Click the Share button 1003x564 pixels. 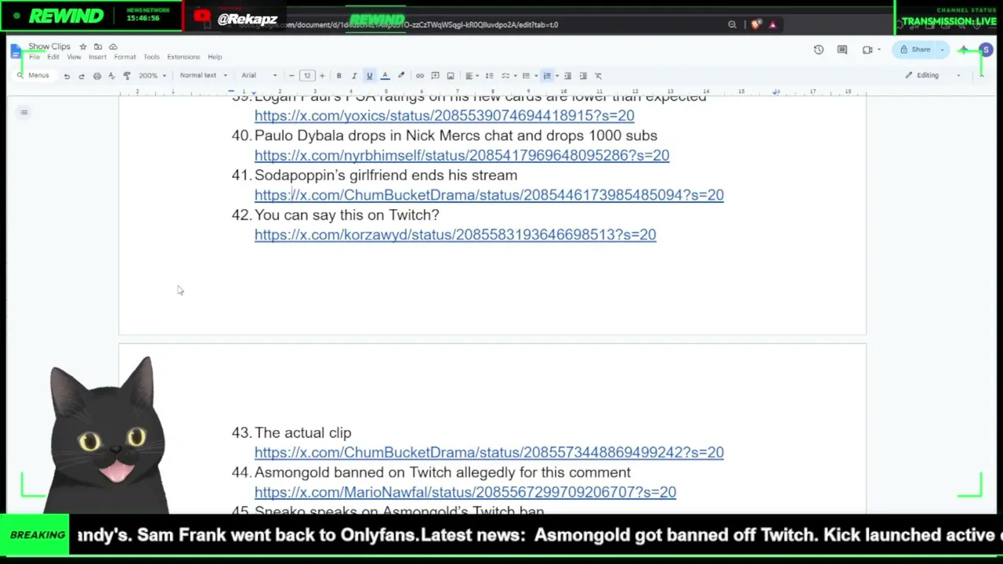(914, 50)
